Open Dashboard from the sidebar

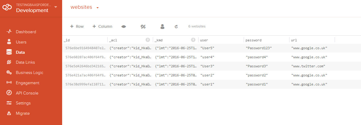point(26,32)
